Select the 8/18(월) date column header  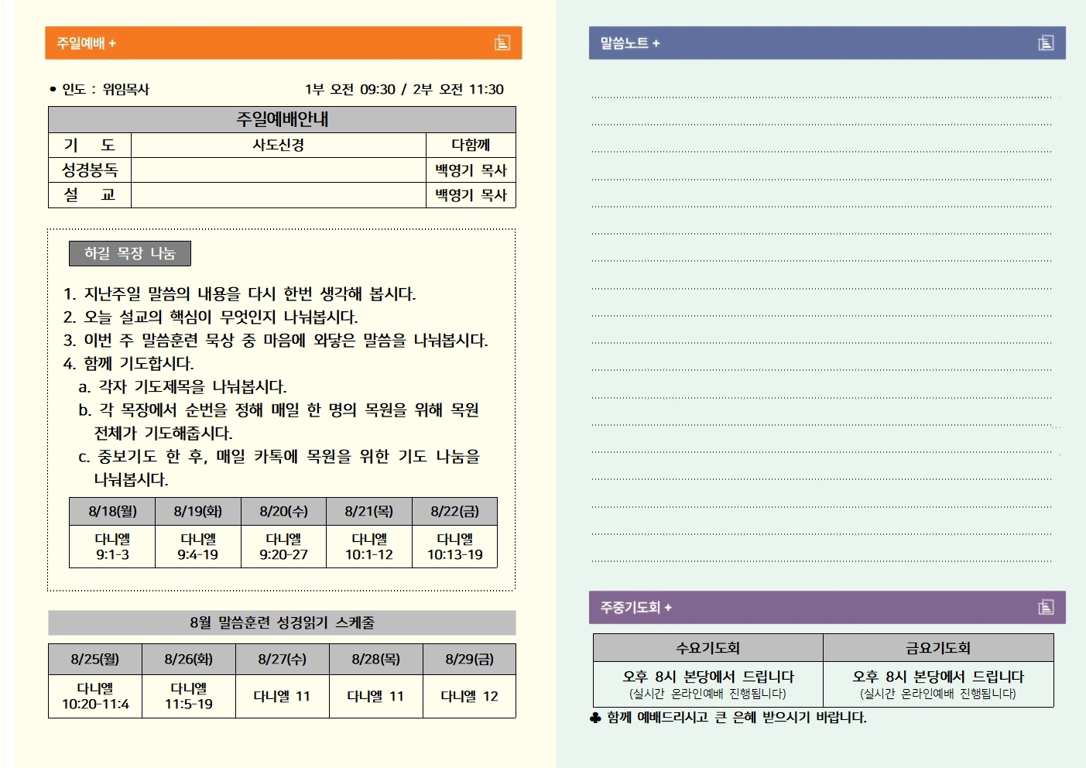click(112, 512)
